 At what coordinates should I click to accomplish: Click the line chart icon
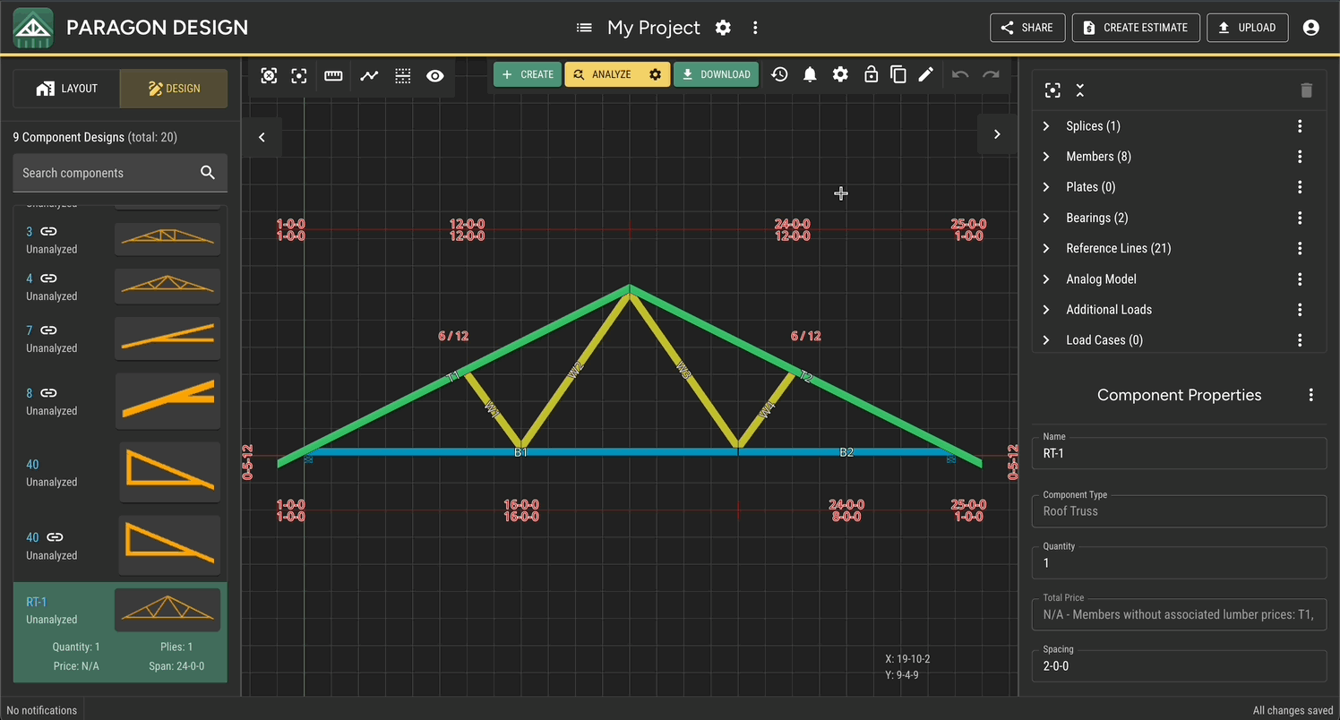tap(369, 76)
